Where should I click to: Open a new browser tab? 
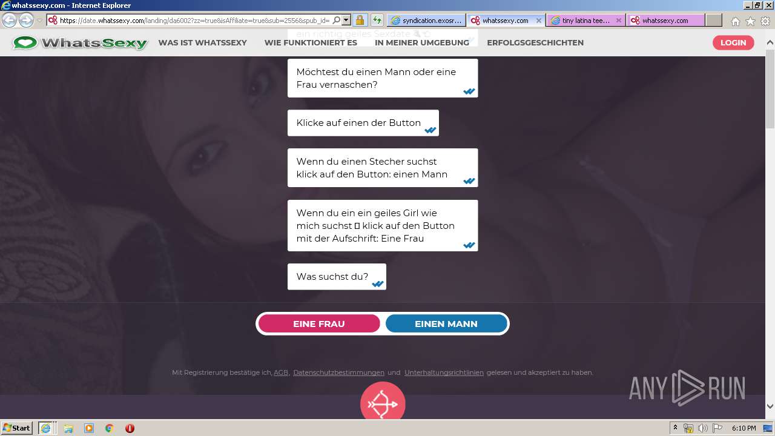point(714,20)
